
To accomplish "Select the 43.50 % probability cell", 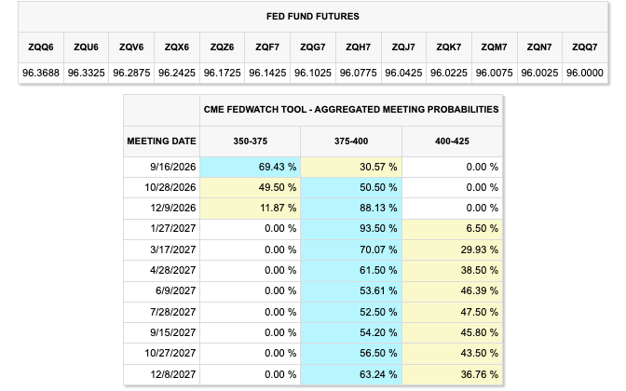I will [453, 353].
